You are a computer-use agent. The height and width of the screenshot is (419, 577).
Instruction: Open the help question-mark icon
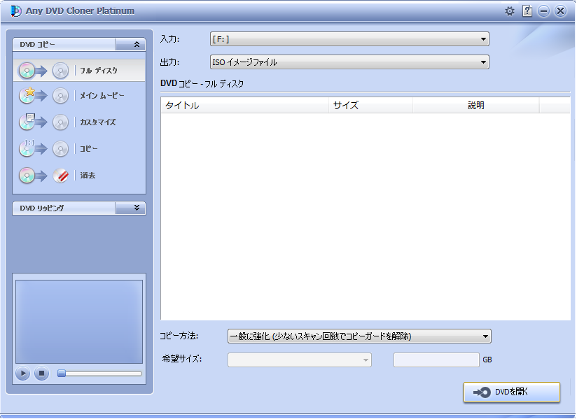pos(527,11)
